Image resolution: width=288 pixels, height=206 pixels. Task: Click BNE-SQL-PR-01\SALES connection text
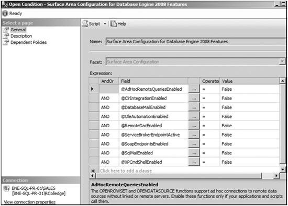(x=34, y=188)
